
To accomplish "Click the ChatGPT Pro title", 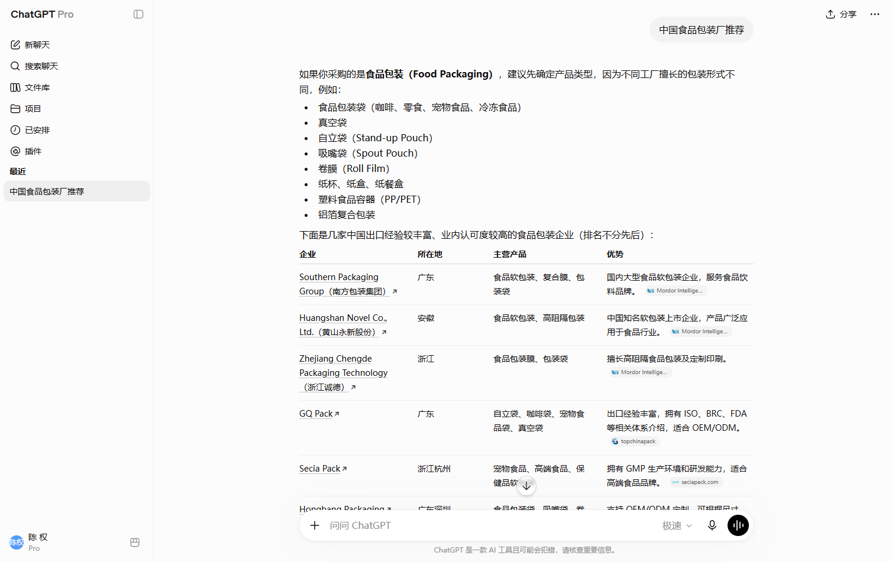I will (42, 14).
